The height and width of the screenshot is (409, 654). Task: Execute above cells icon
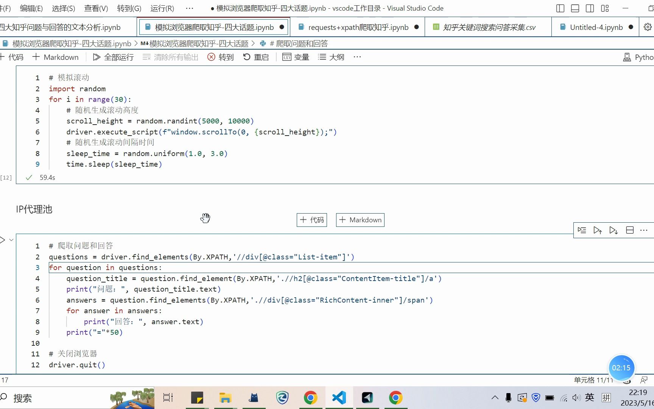598,230
